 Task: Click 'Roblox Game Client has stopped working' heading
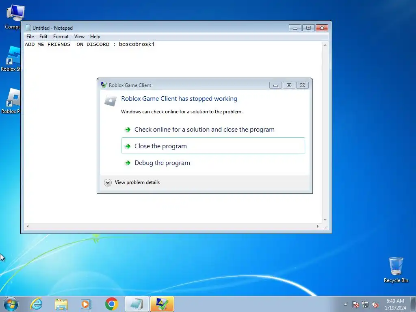click(x=179, y=99)
